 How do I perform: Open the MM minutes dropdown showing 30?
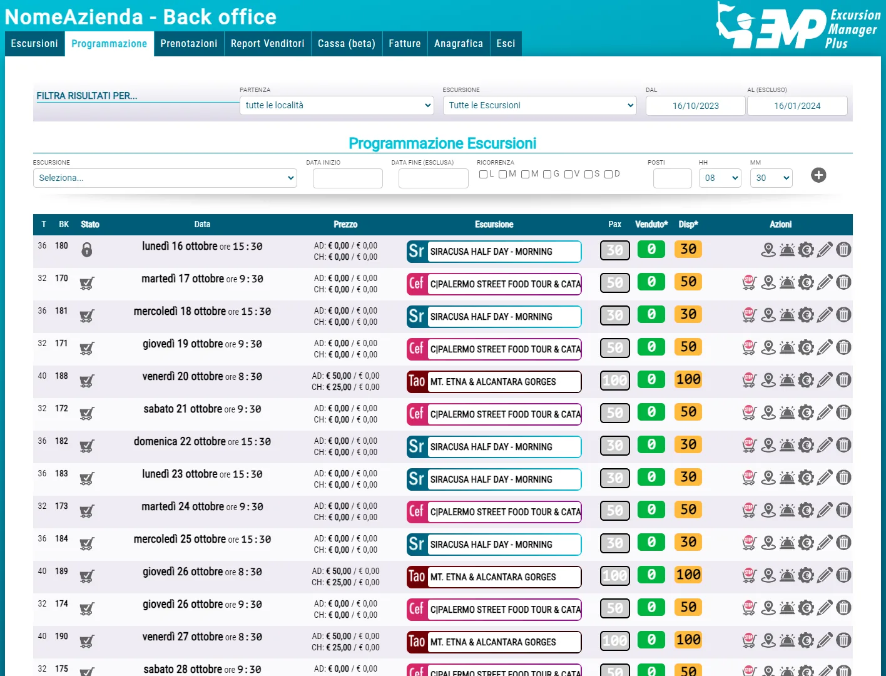click(x=771, y=178)
